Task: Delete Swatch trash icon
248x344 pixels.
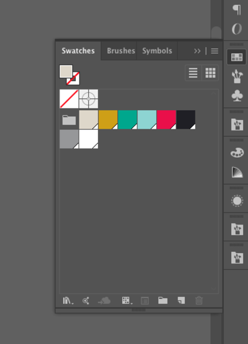Action: pos(199,301)
